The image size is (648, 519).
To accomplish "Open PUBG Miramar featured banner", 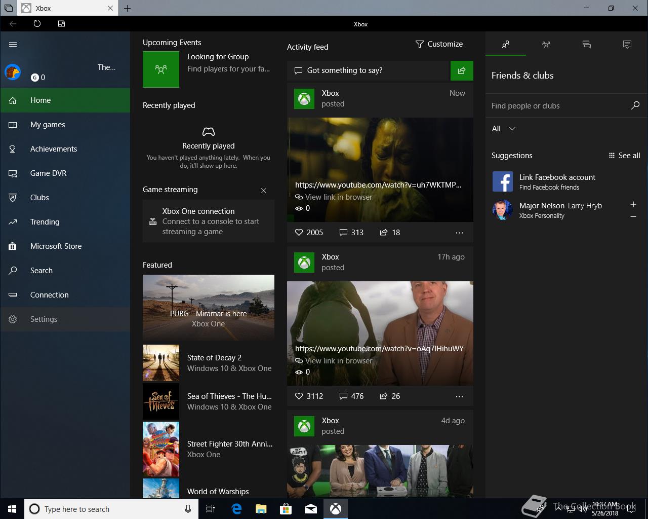I will [209, 307].
